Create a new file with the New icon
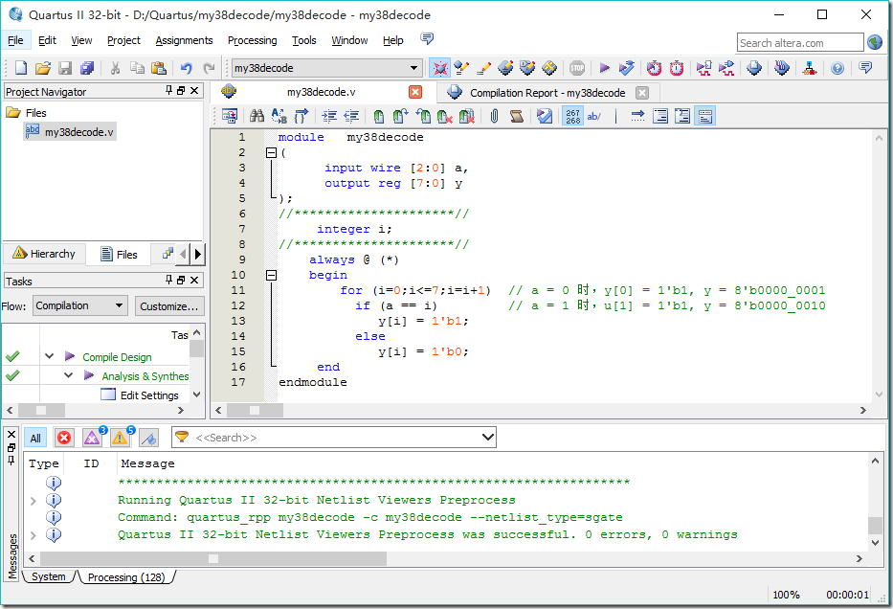Screen dimensions: 893x609 pos(21,68)
